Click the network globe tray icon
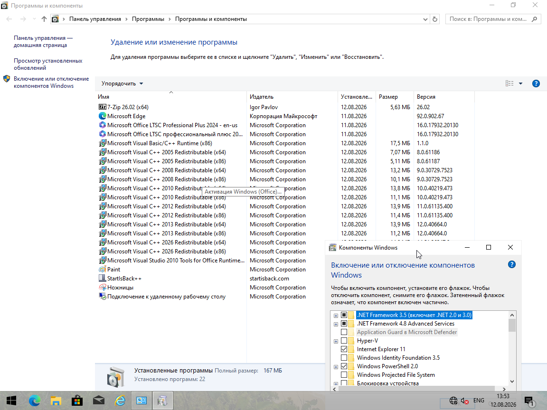This screenshot has height=410, width=547. point(453,401)
